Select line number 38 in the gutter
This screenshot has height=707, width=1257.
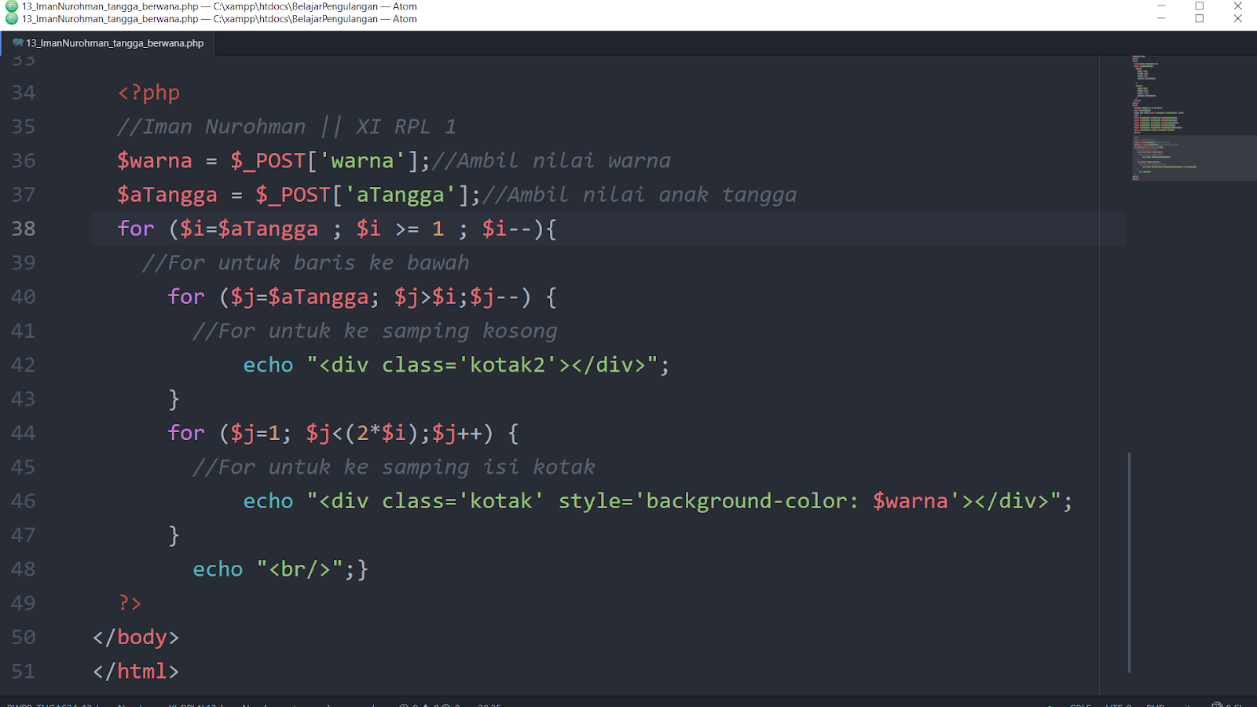point(24,229)
